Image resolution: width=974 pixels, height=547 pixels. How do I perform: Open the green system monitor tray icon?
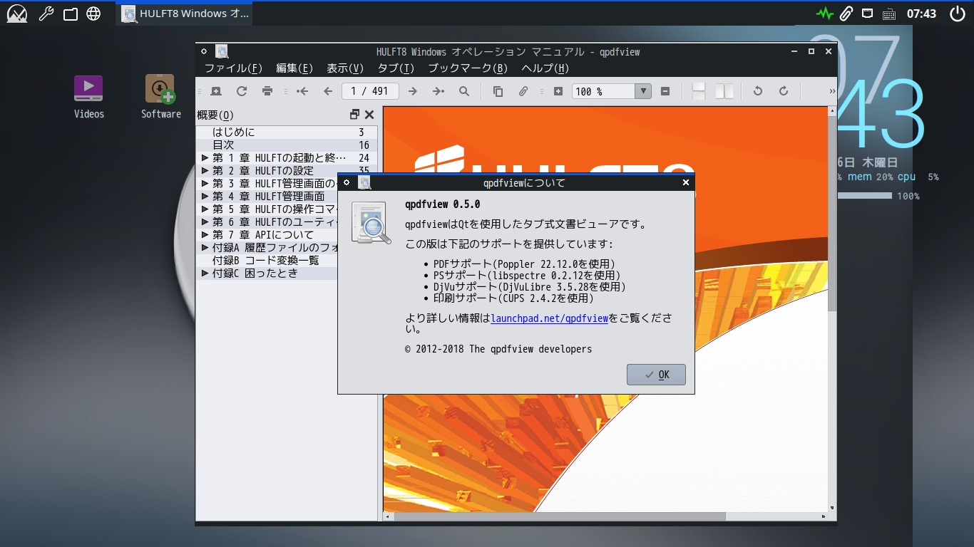click(825, 14)
